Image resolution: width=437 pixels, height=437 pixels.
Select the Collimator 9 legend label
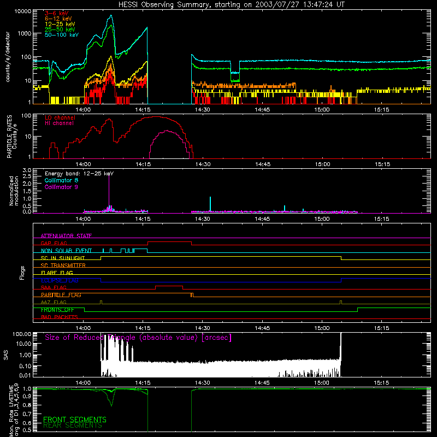pos(61,187)
